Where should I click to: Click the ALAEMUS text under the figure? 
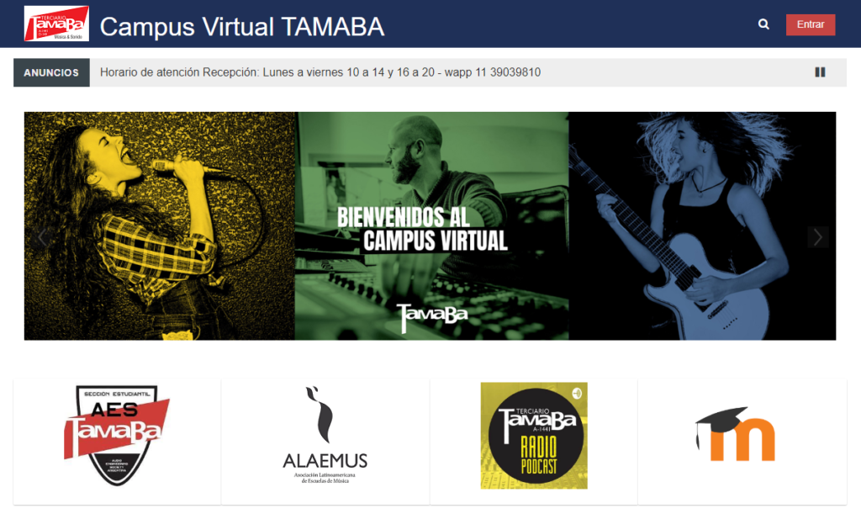pyautogui.click(x=325, y=461)
